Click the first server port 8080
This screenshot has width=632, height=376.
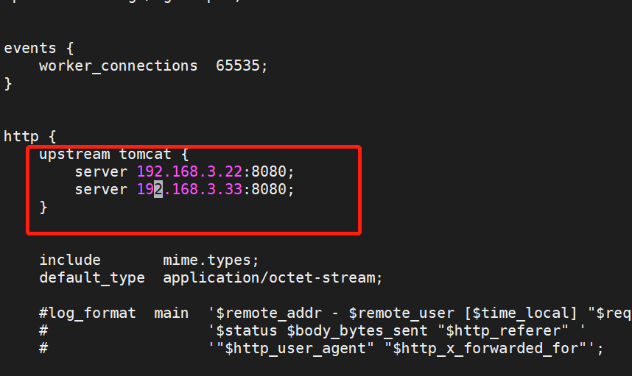[x=268, y=172]
